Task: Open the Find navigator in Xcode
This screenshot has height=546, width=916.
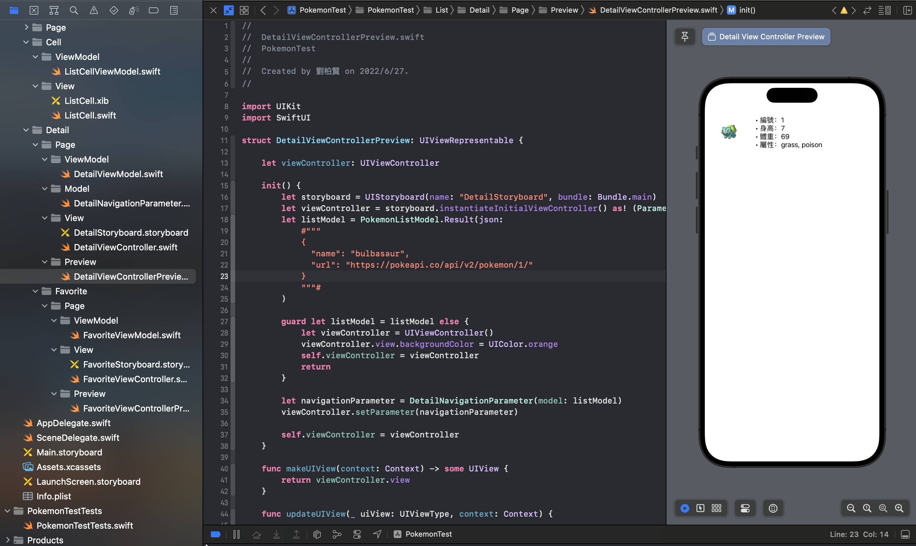Action: tap(74, 10)
